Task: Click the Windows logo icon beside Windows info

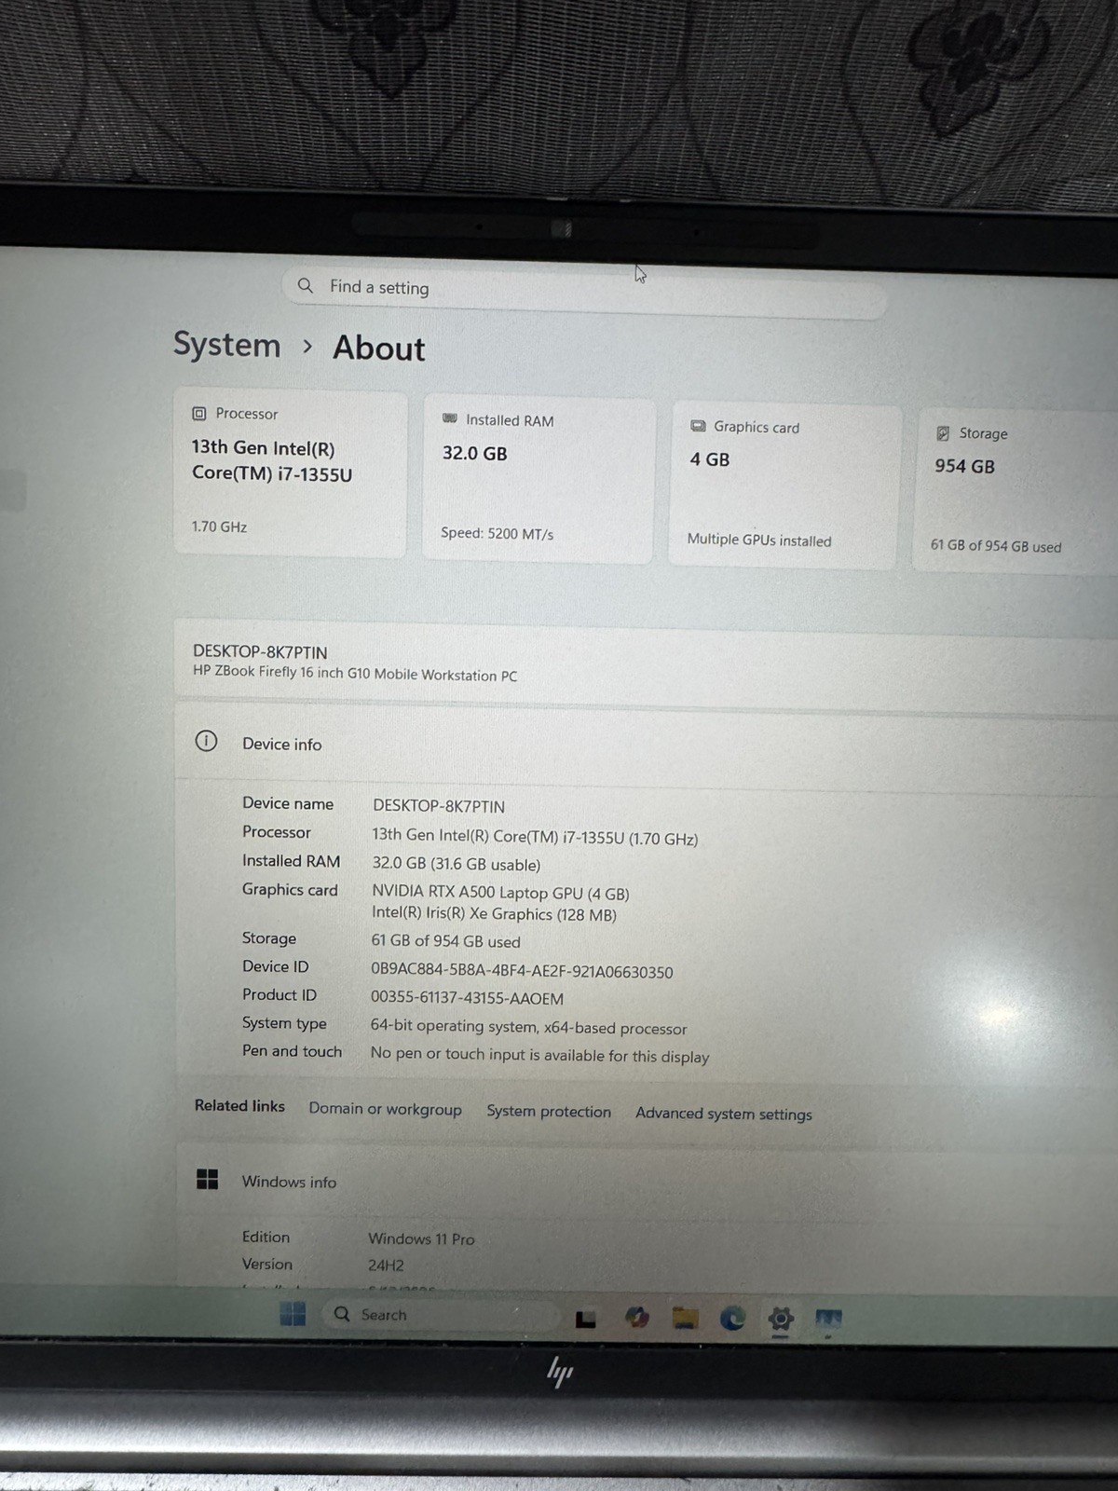Action: point(207,1179)
